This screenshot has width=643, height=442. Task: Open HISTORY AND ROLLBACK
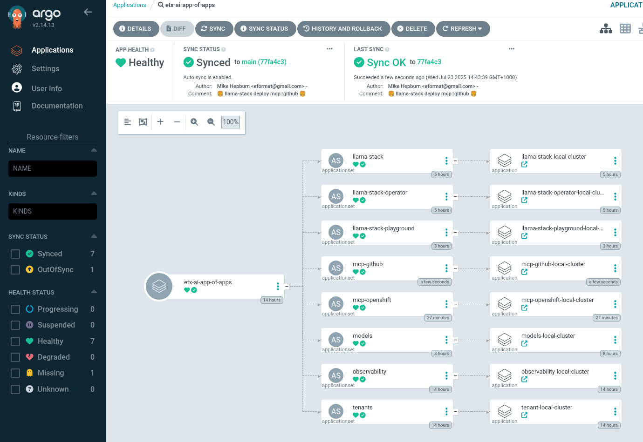tap(343, 29)
